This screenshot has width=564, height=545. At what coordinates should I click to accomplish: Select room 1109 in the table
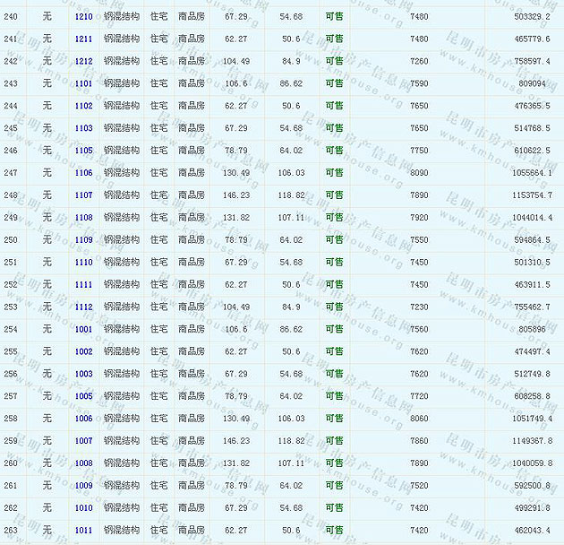[x=83, y=240]
